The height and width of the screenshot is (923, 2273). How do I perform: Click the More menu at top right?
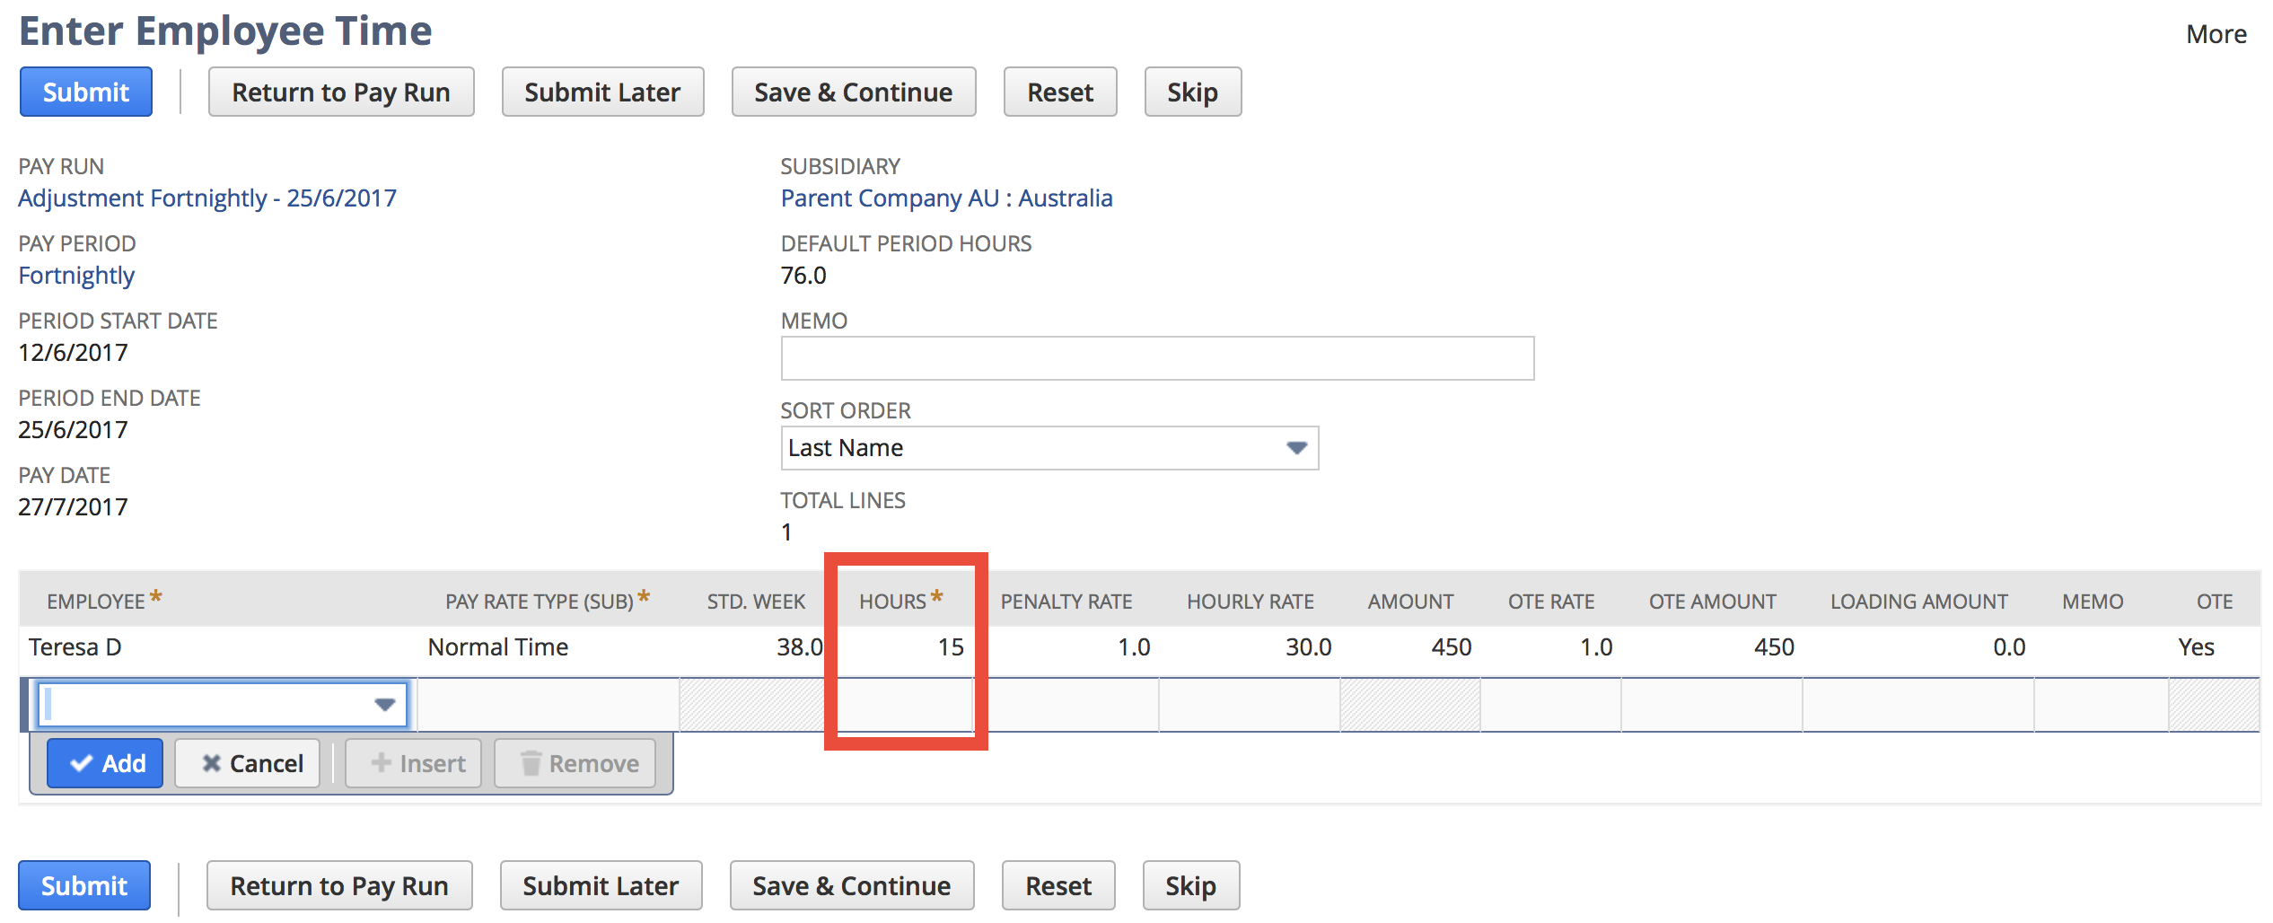[x=2216, y=33]
